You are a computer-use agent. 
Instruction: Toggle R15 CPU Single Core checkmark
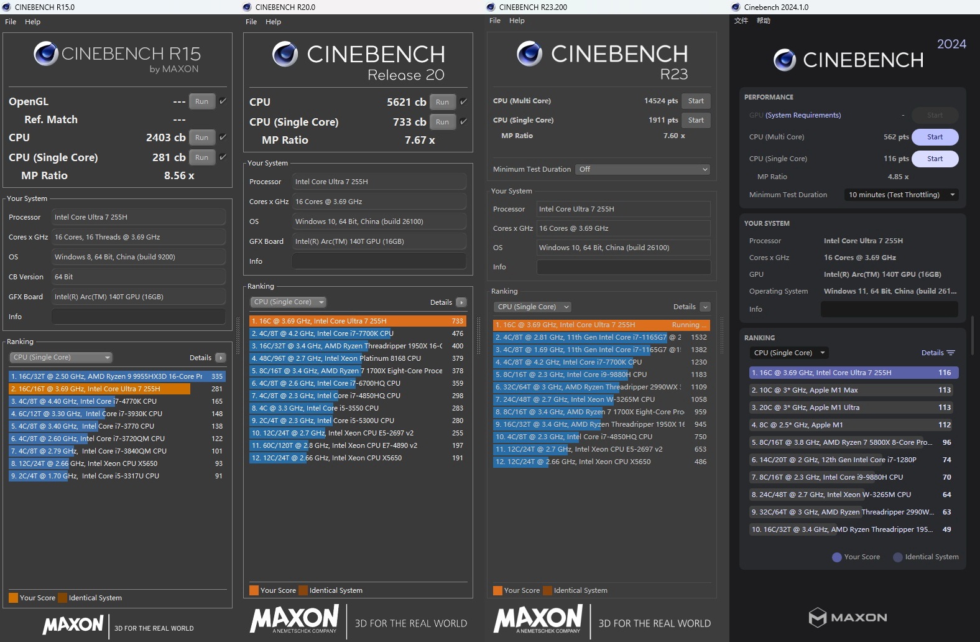(x=223, y=157)
